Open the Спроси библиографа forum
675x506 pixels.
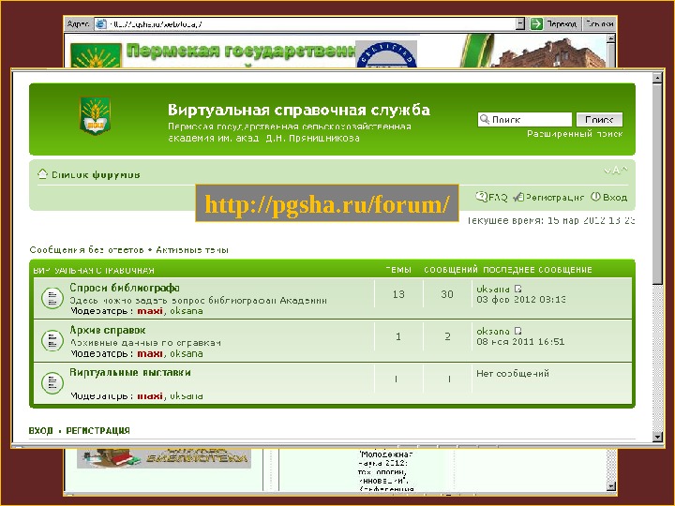[x=125, y=288]
